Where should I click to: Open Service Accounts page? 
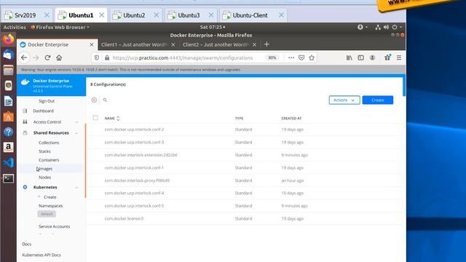(x=54, y=226)
